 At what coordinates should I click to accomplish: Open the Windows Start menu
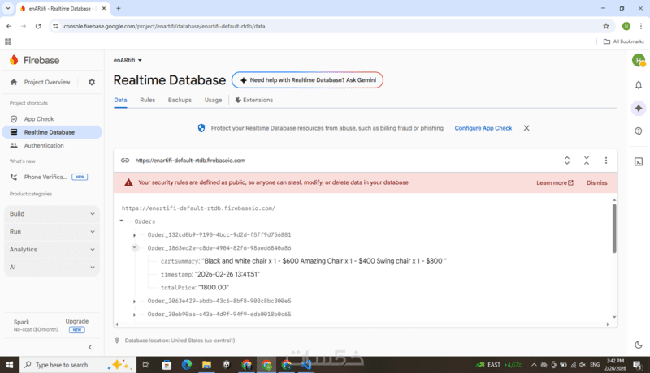point(10,365)
